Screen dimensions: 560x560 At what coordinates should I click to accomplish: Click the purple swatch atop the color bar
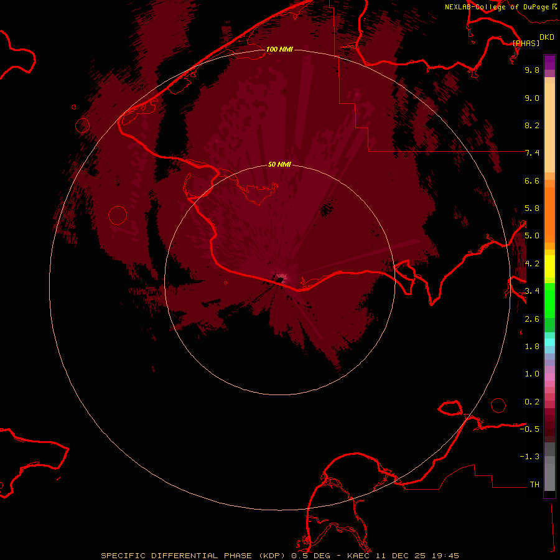(x=549, y=62)
